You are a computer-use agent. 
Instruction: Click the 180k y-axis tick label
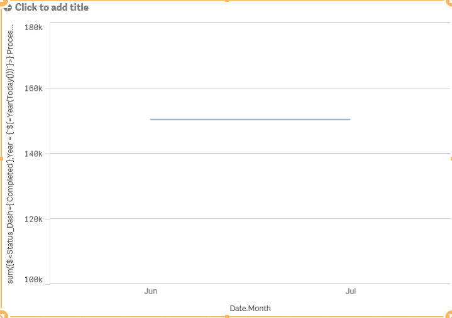pos(33,28)
